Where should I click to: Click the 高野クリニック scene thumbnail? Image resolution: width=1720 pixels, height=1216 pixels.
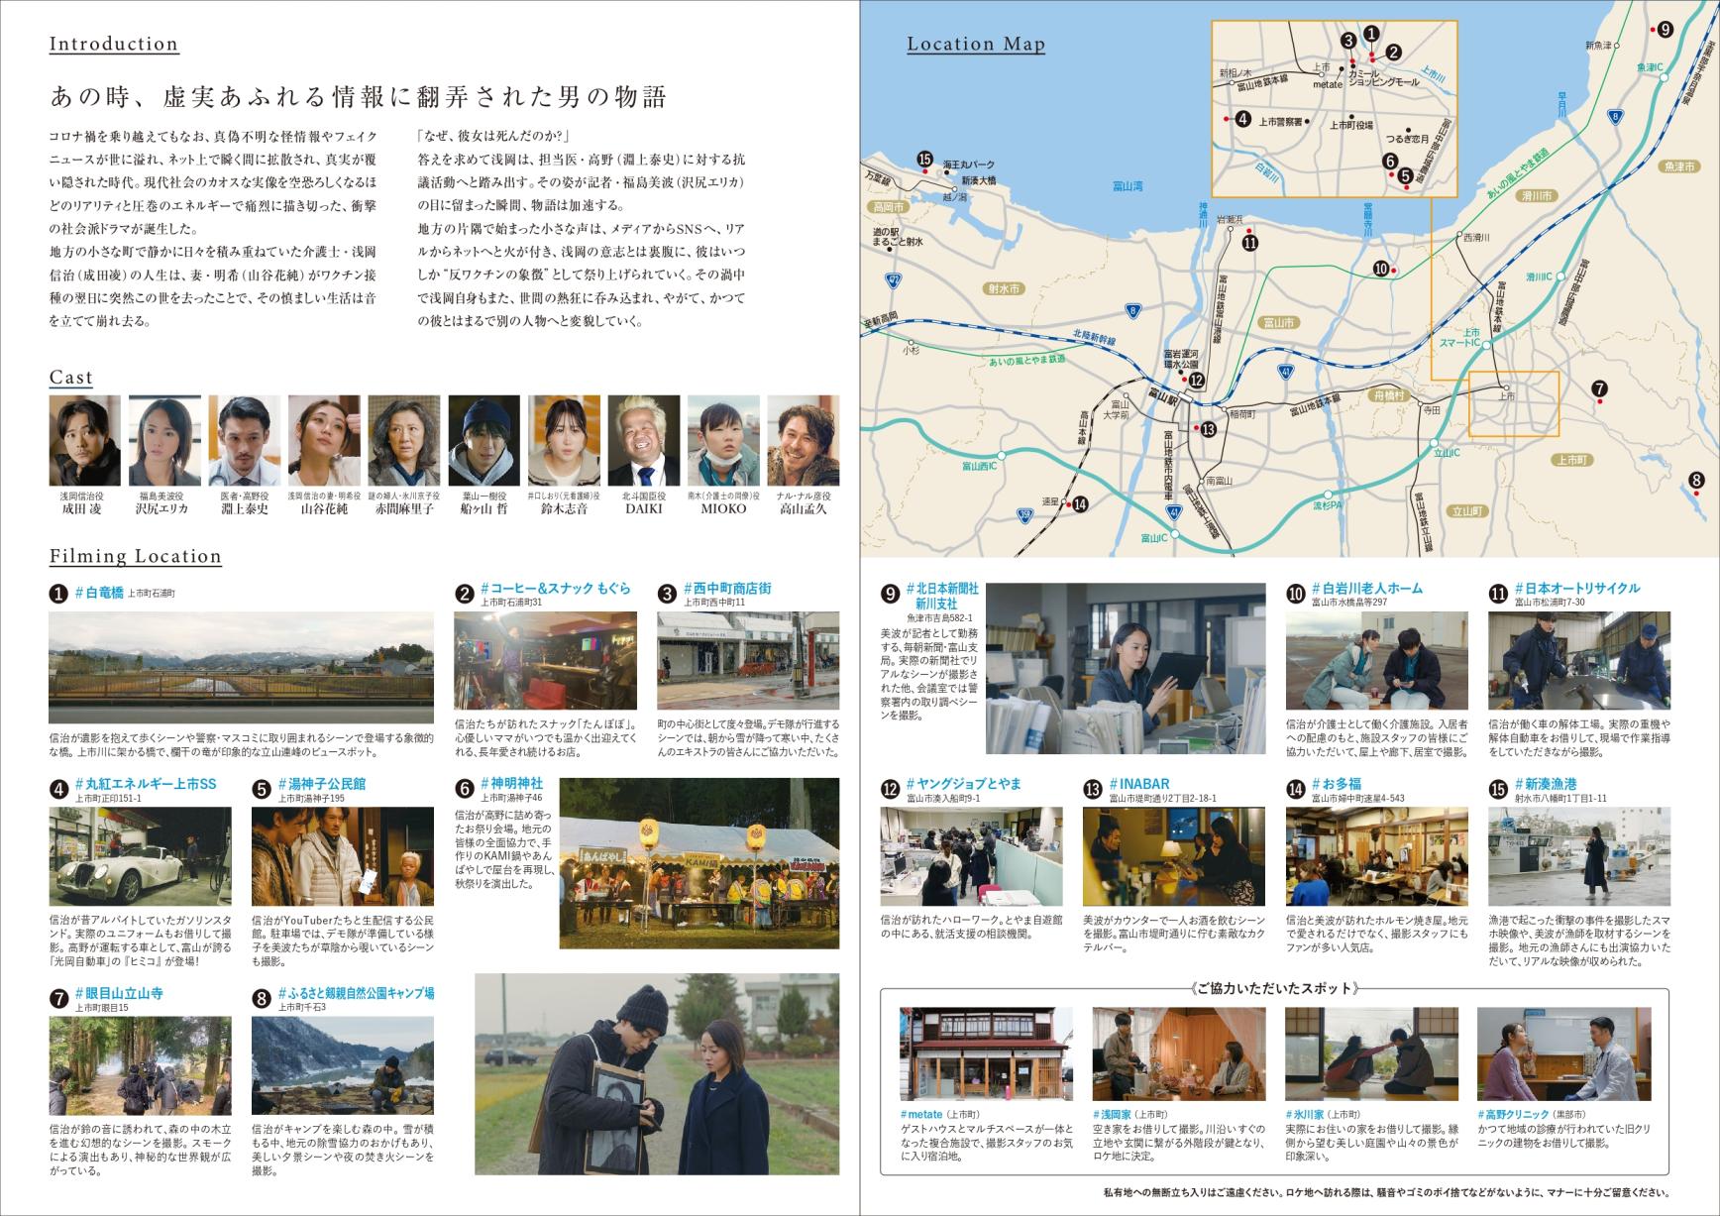pyautogui.click(x=1562, y=1054)
